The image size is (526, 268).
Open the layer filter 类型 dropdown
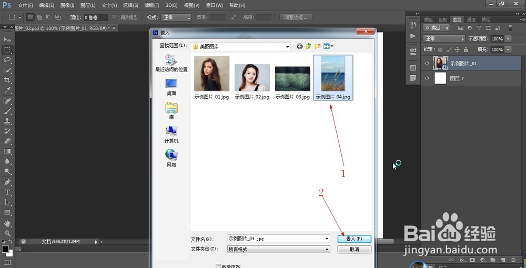[x=436, y=28]
